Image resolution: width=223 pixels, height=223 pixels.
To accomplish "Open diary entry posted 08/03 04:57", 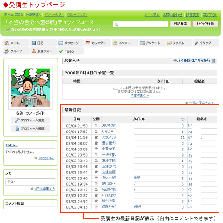I will 108,201.
